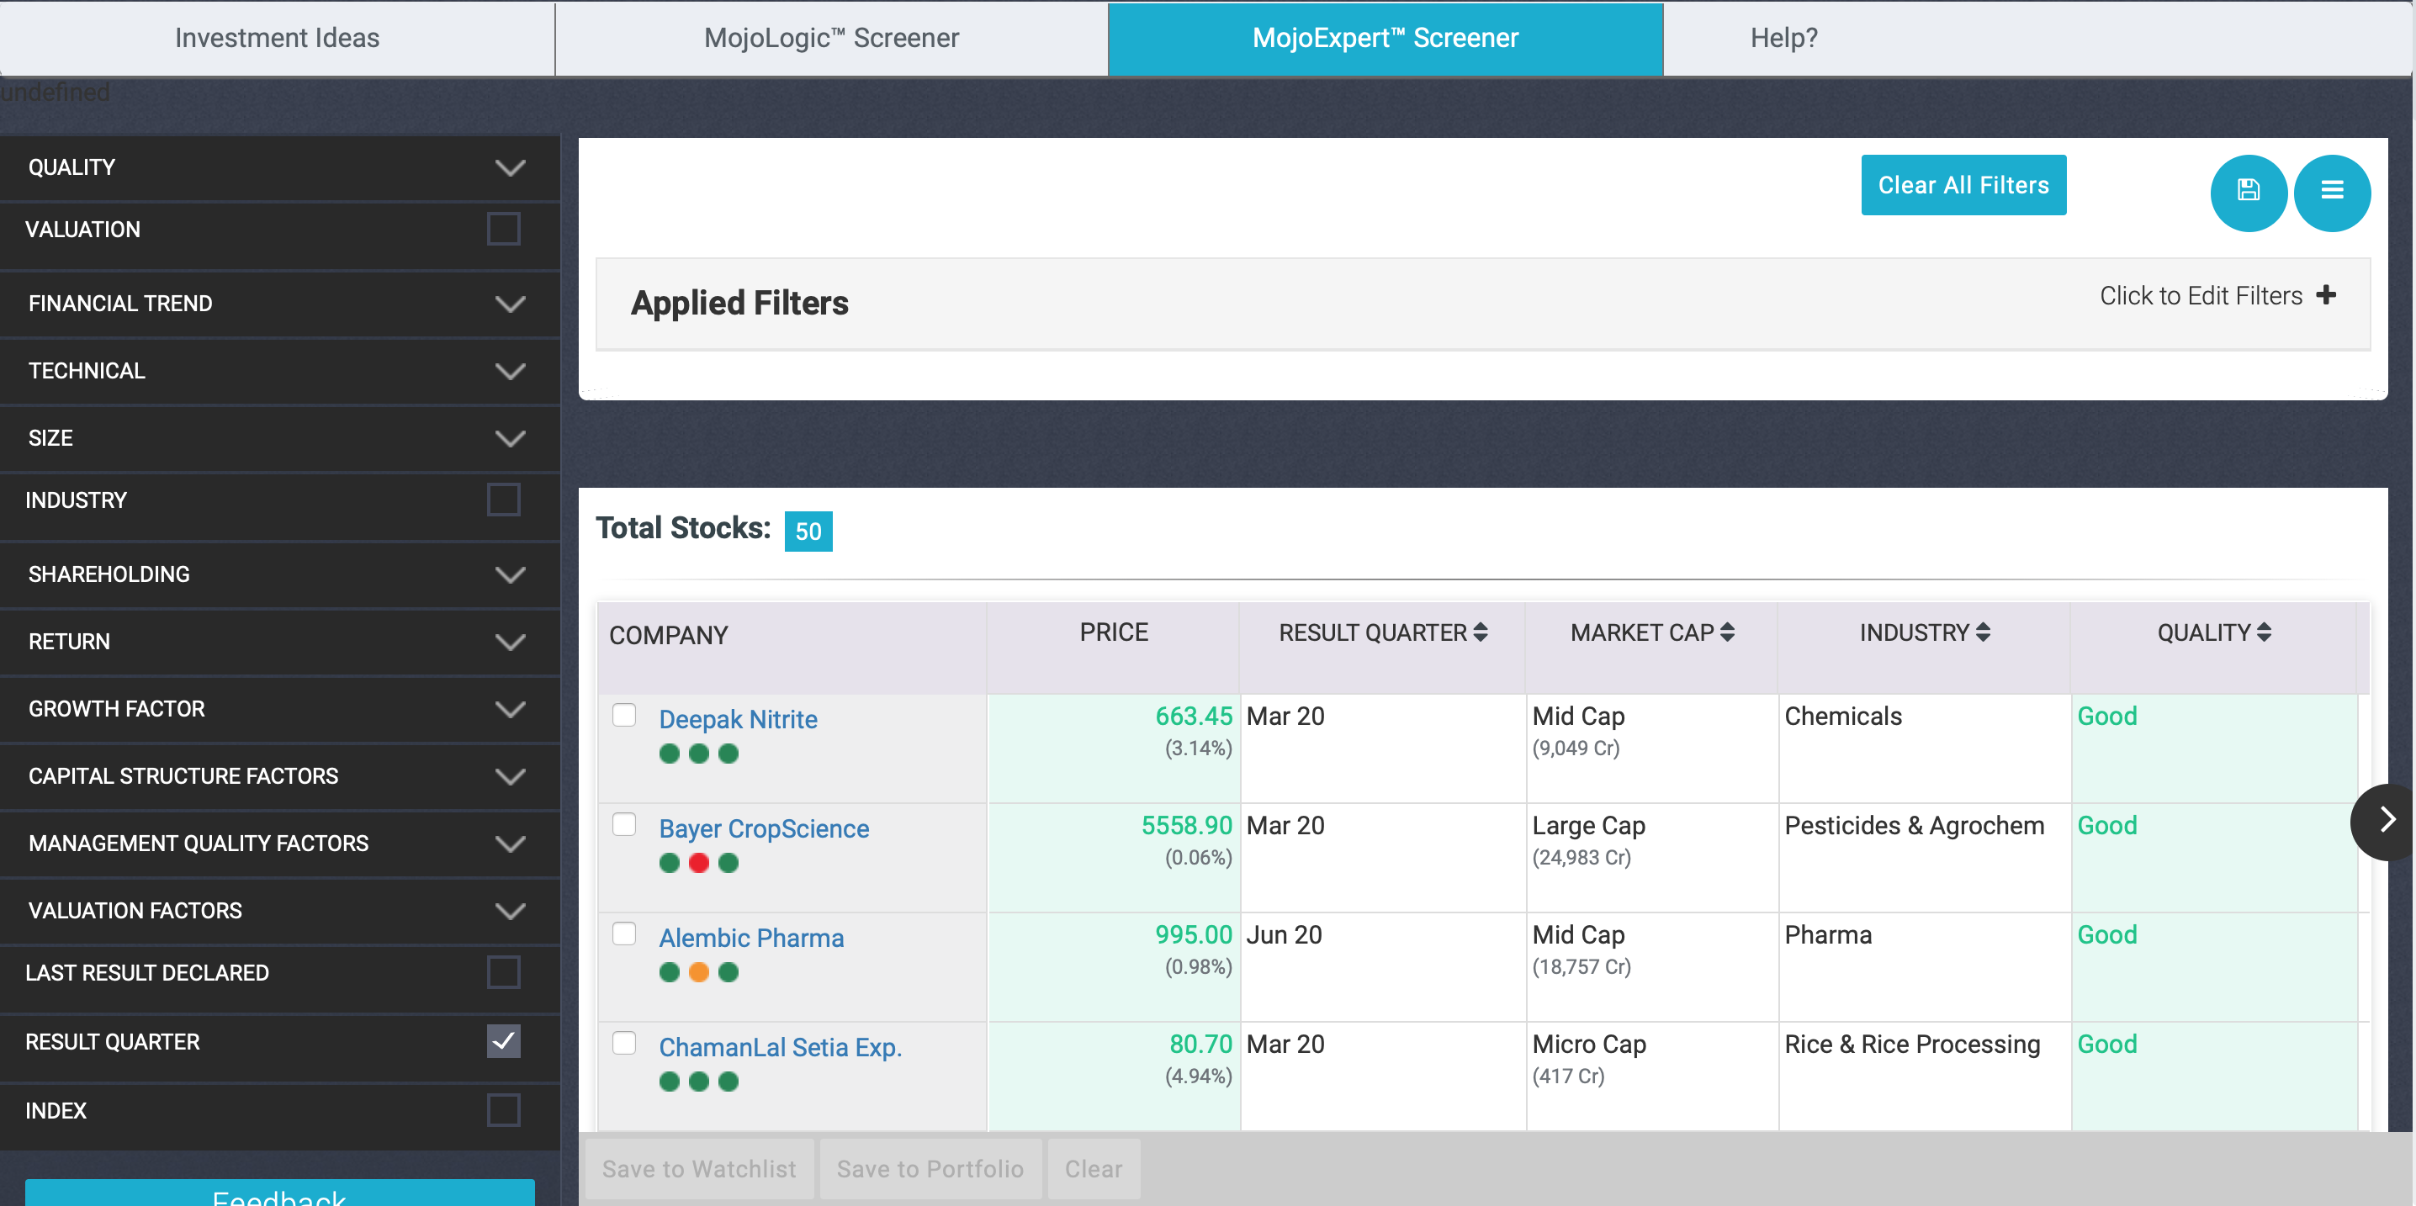Sort by Result Quarter sort arrows
Viewport: 2416px width, 1206px height.
coord(1481,633)
